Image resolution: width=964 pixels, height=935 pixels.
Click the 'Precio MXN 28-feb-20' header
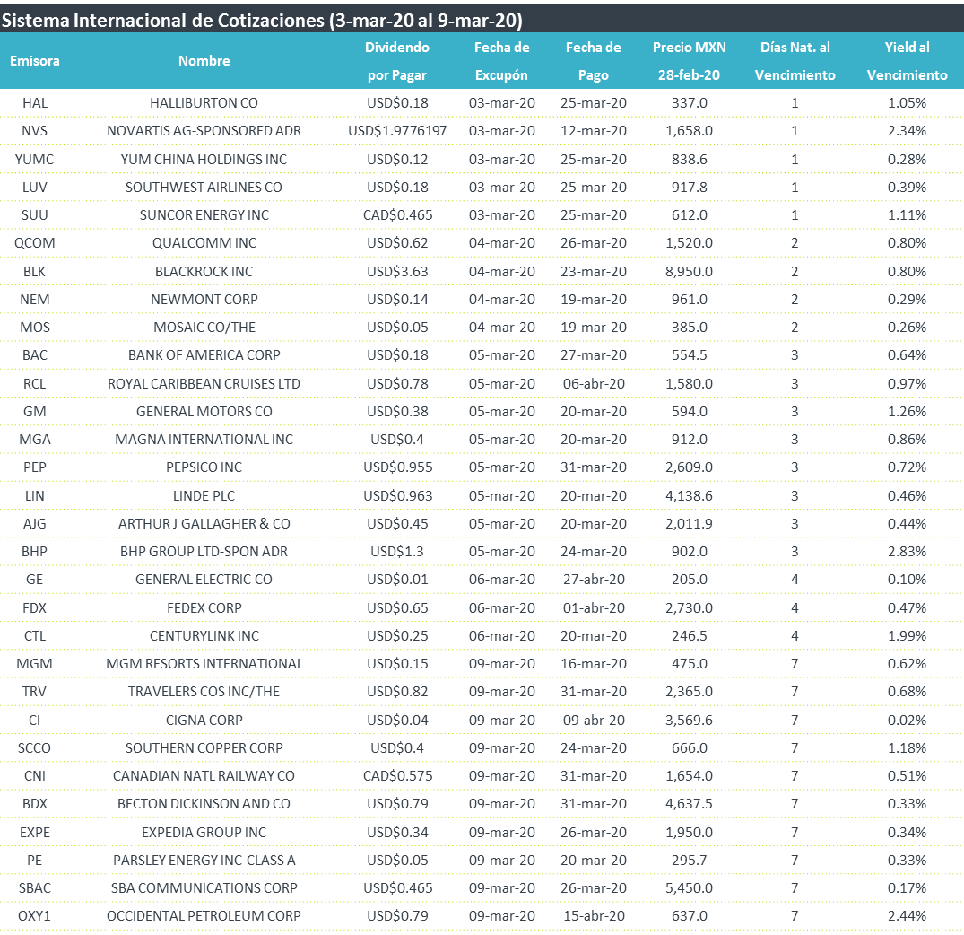[x=690, y=61]
